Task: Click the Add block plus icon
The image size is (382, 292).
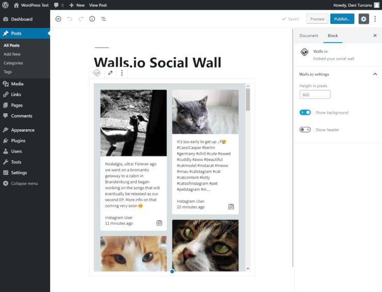Action: click(x=58, y=19)
